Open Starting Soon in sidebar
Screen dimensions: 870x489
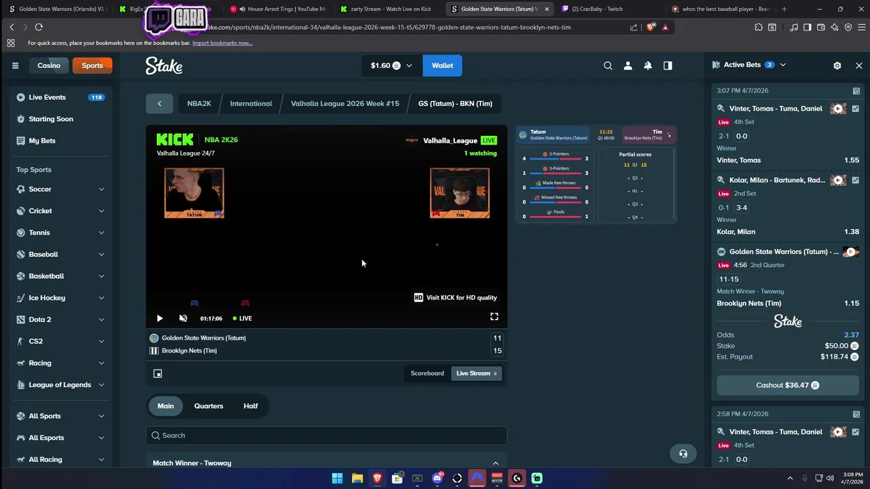point(61,120)
